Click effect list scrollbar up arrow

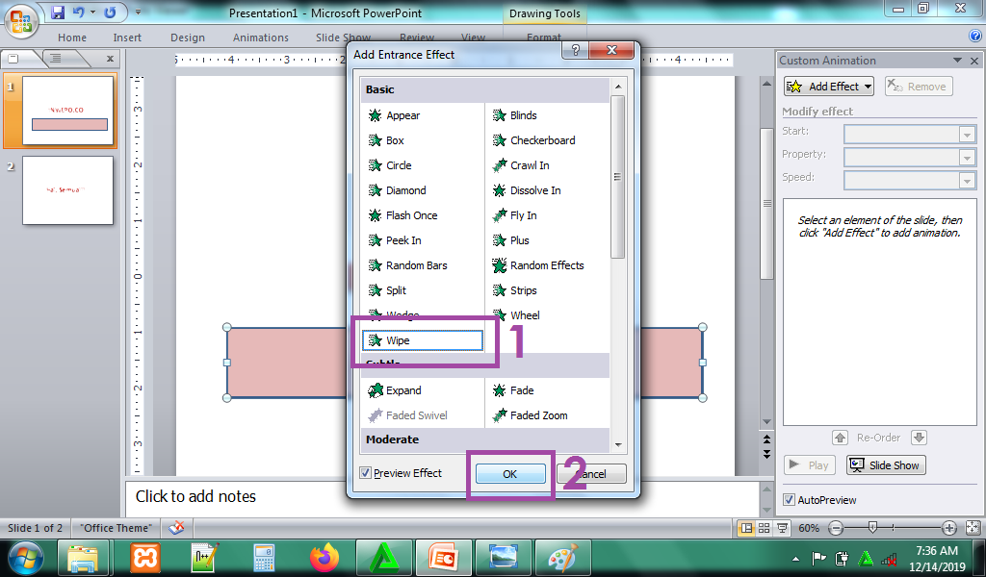(x=617, y=87)
